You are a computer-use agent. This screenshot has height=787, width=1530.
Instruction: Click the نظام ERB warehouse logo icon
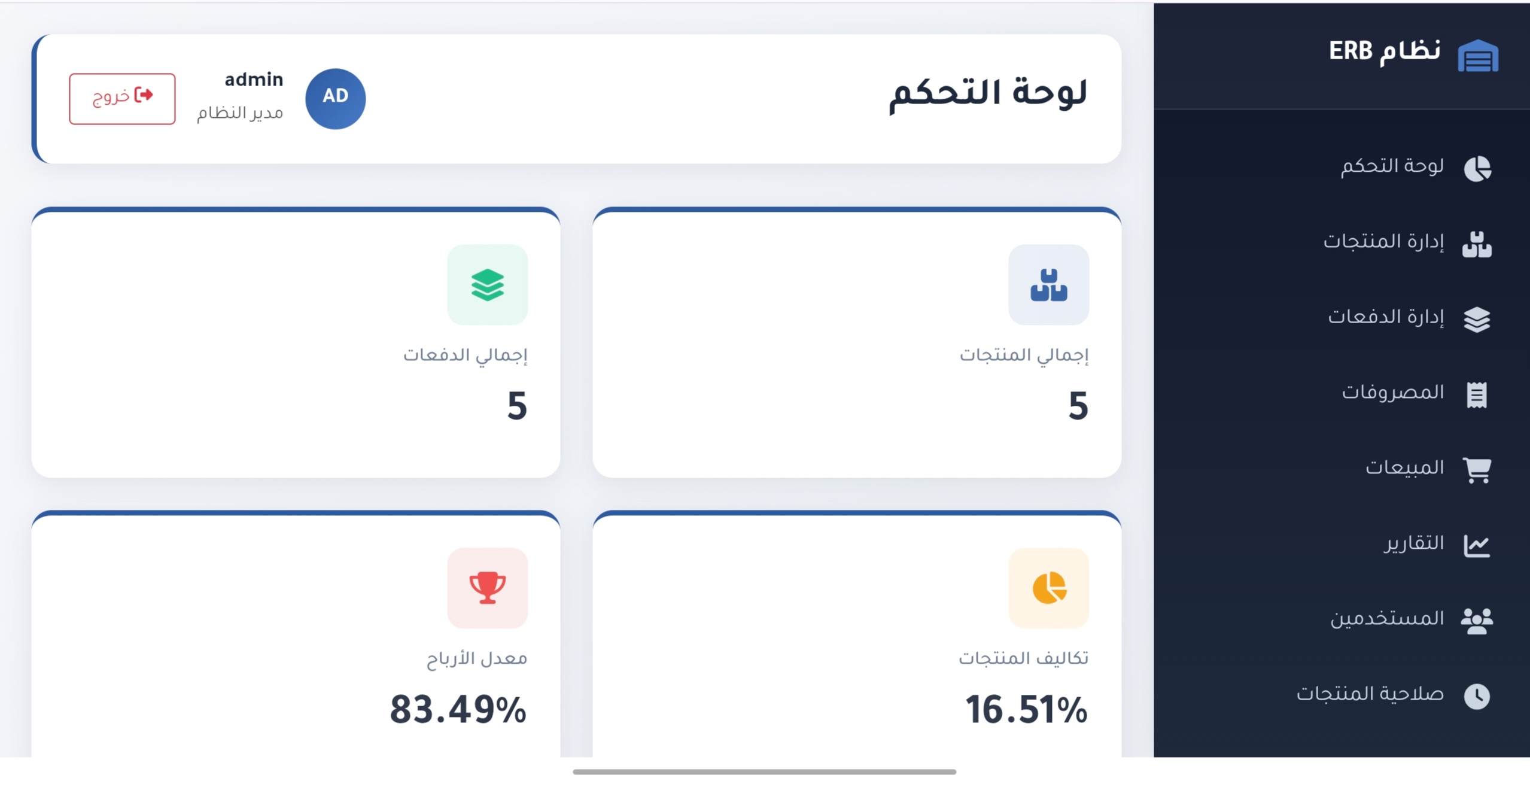pos(1479,55)
